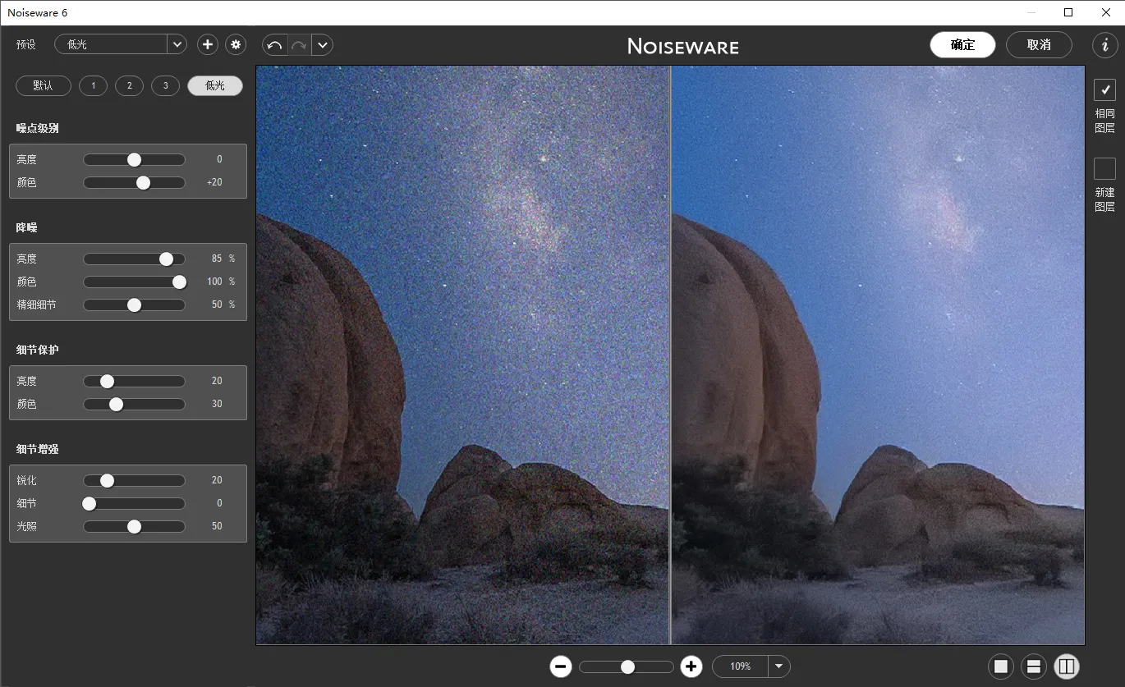Click the redo arrow icon
The image size is (1125, 687).
pyautogui.click(x=299, y=45)
